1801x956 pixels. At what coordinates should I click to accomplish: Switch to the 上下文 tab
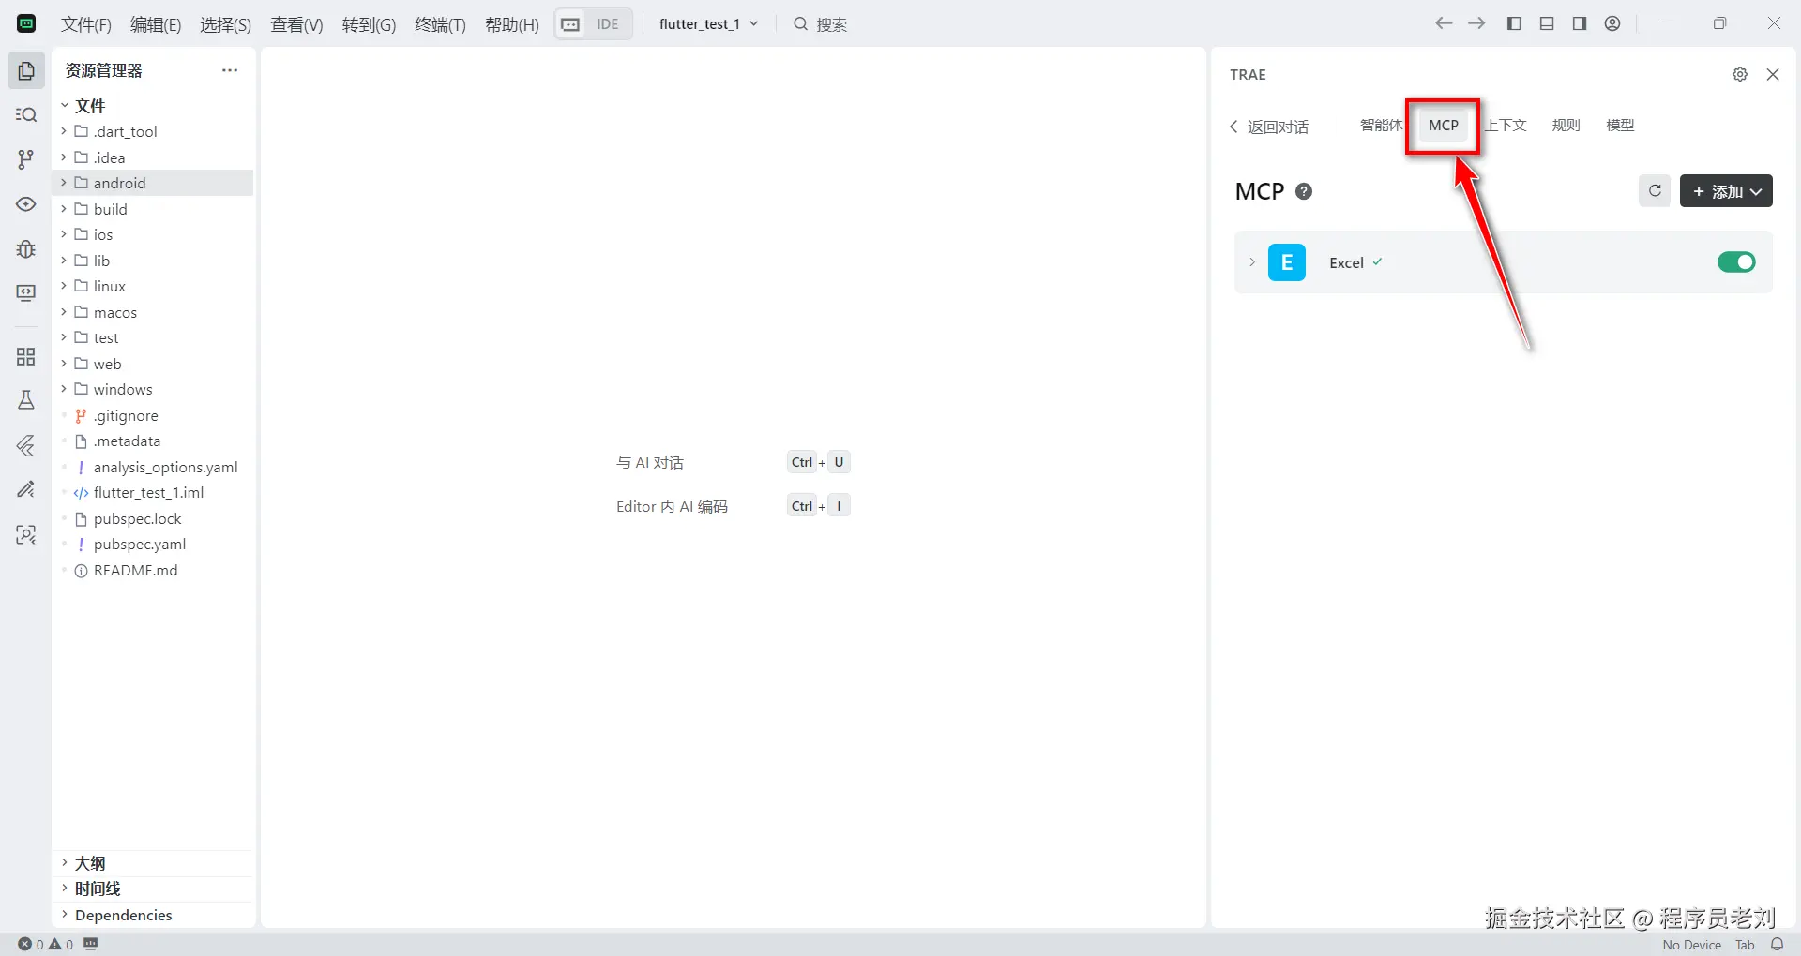[1506, 125]
